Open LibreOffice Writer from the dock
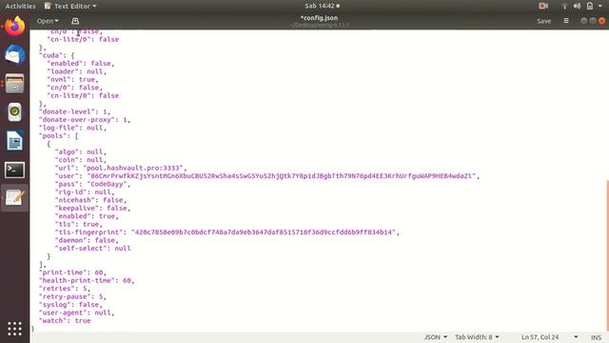609x343 pixels. 15,141
